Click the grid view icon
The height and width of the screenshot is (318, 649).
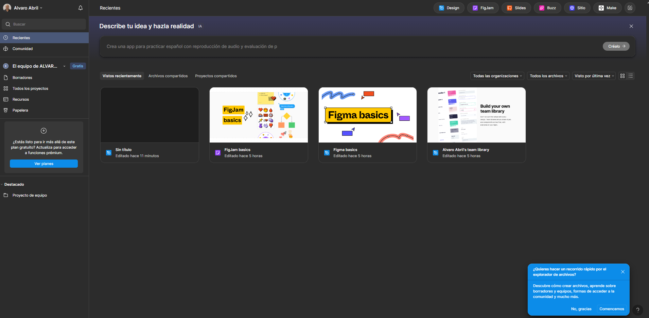click(x=622, y=76)
